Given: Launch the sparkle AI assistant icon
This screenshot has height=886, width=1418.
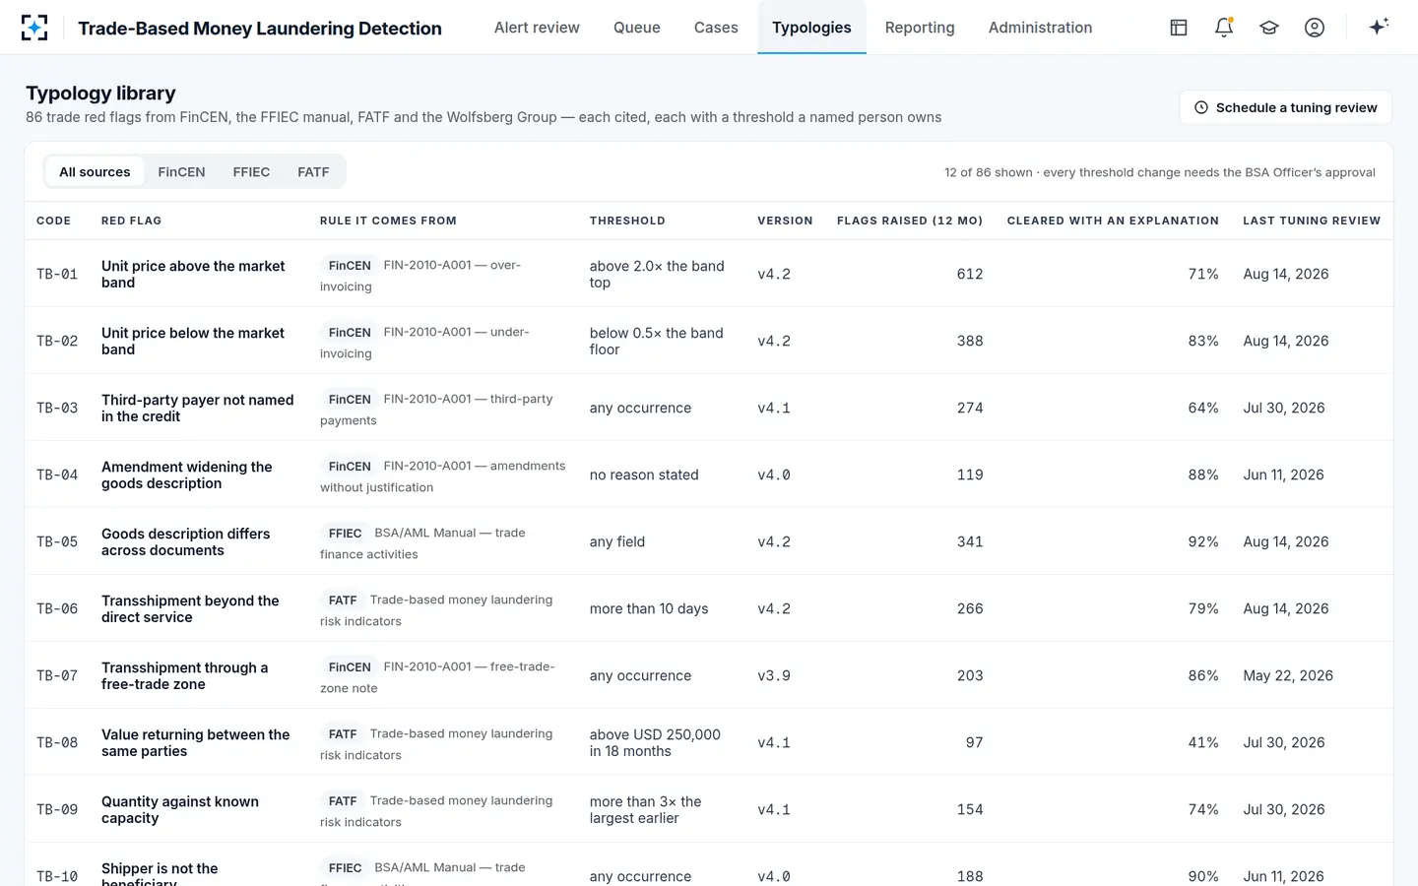Looking at the screenshot, I should (1379, 27).
